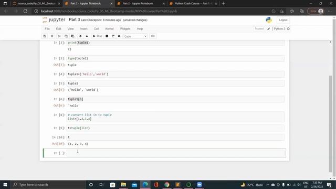Show hidden system tray icons
Image resolution: width=336 pixels, height=189 pixels.
(268, 184)
